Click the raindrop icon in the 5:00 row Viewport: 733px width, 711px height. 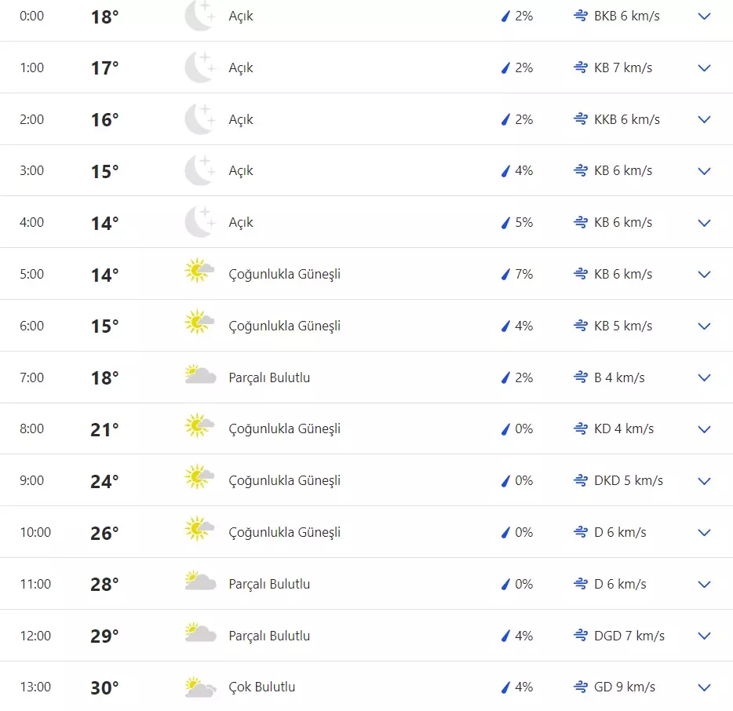505,274
